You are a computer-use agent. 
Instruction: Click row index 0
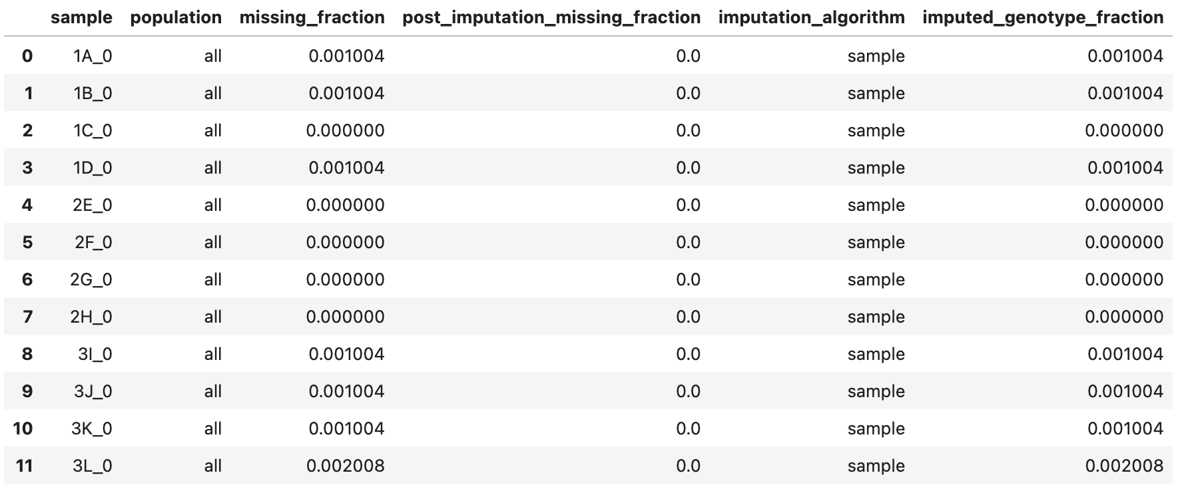[27, 56]
